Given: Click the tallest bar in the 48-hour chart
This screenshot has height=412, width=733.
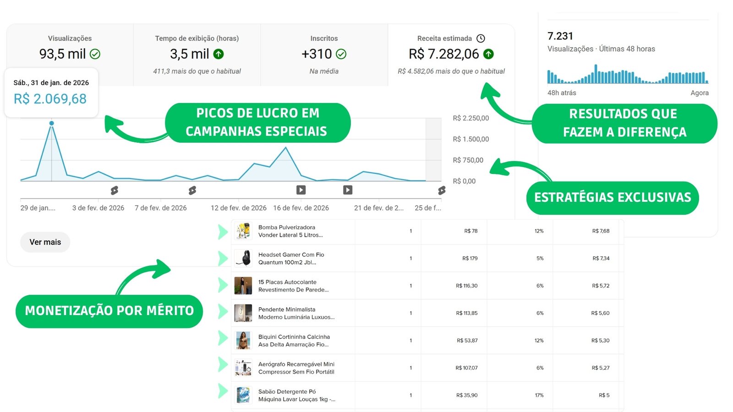Looking at the screenshot, I should point(596,74).
